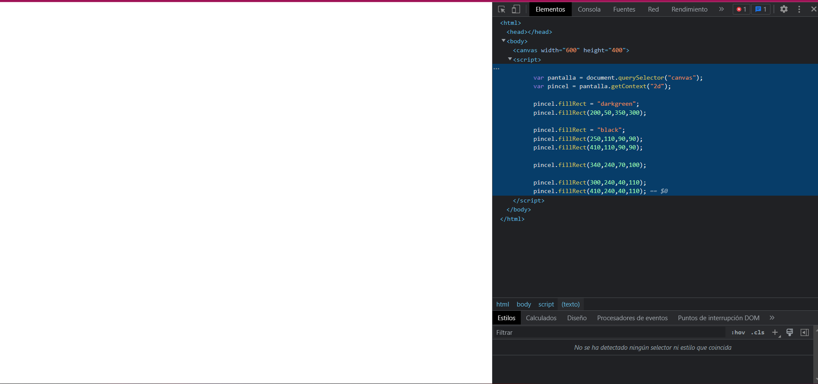Click the ellipsis next to selected node

click(x=496, y=68)
